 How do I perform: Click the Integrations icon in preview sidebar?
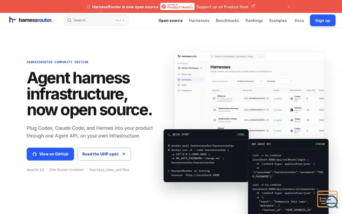[179, 90]
